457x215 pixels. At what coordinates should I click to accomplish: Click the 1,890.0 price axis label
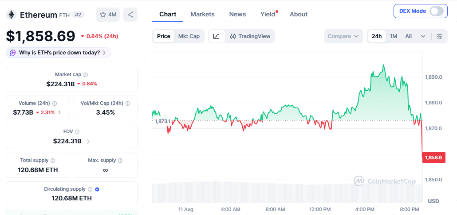tap(433, 77)
